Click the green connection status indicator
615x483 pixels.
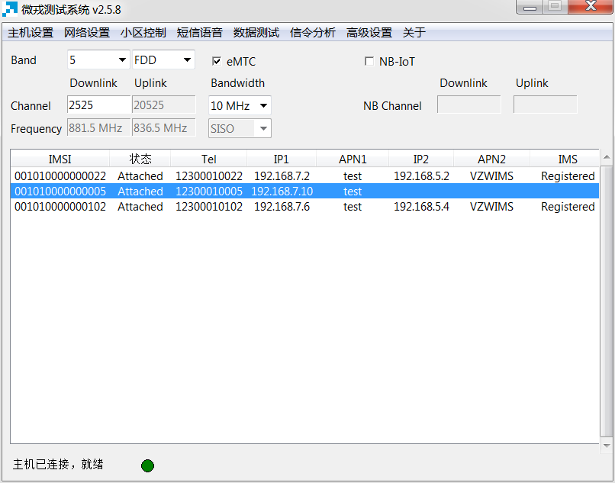(x=147, y=465)
